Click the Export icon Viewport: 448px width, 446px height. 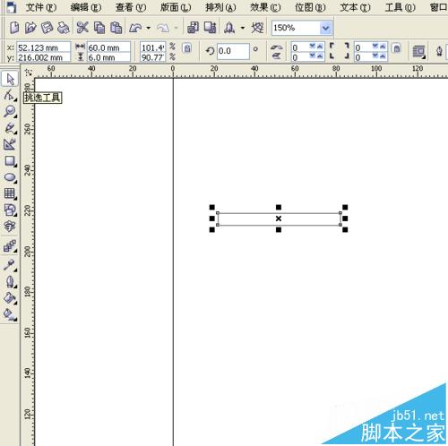pos(210,28)
